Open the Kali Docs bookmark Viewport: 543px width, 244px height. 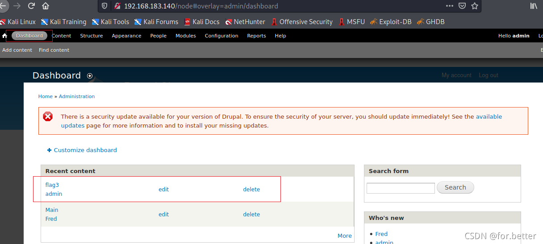click(x=202, y=22)
